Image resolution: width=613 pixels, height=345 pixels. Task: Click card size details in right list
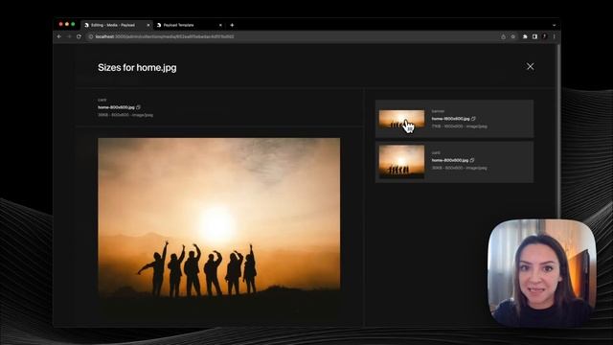click(x=460, y=168)
